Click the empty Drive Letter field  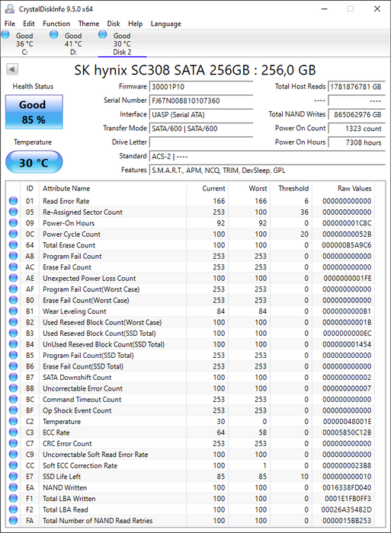pyautogui.click(x=200, y=142)
